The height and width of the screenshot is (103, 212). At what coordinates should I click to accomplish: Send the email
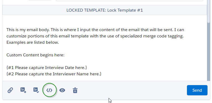[x=197, y=90]
